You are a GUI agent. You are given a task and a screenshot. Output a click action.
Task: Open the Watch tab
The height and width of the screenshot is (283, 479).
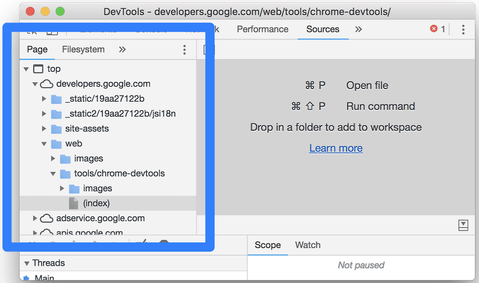[x=307, y=245]
